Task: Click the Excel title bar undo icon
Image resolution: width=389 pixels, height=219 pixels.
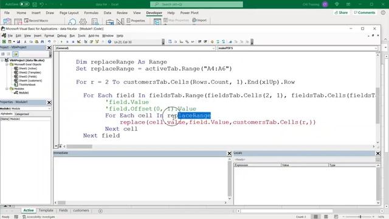Action: (x=41, y=4)
